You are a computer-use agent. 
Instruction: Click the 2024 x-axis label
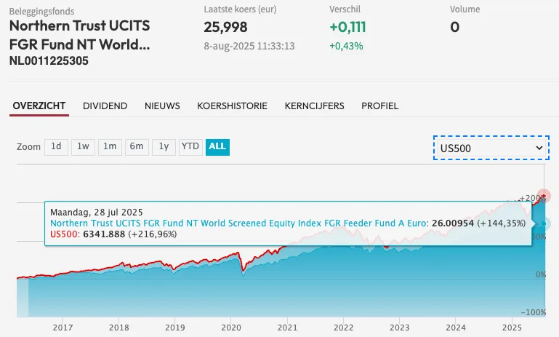pyautogui.click(x=456, y=328)
